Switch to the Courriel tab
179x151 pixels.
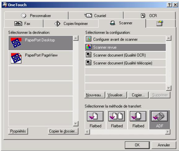click(x=96, y=15)
